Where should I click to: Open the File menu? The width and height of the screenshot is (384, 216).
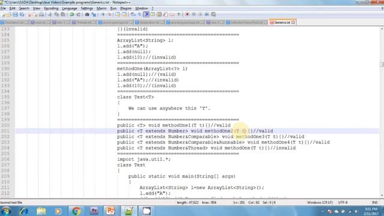[3, 8]
